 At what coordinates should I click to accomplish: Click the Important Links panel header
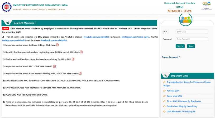[187, 76]
